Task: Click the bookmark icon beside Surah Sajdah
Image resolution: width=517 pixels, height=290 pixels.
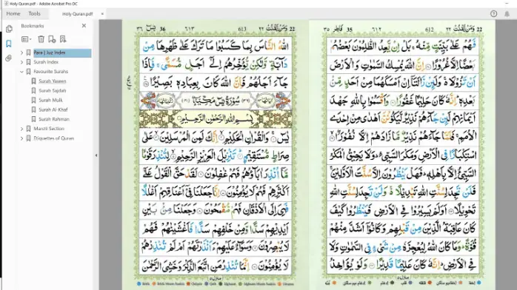Action: [33, 90]
